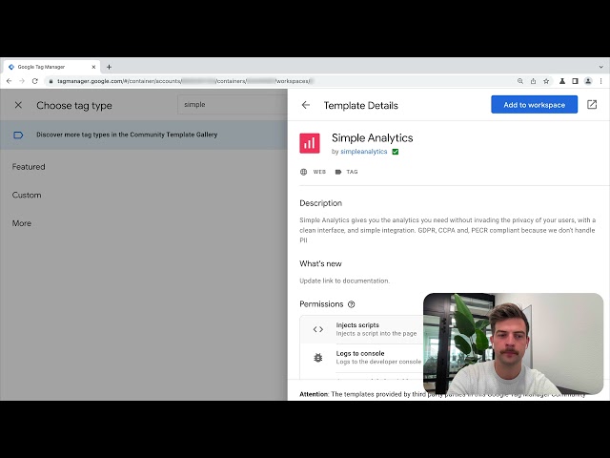The height and width of the screenshot is (458, 610).
Task: Open zoom magnifier icon in address bar
Action: (520, 81)
